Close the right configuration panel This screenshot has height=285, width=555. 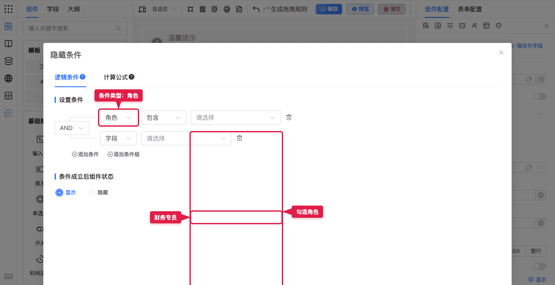coord(546,26)
